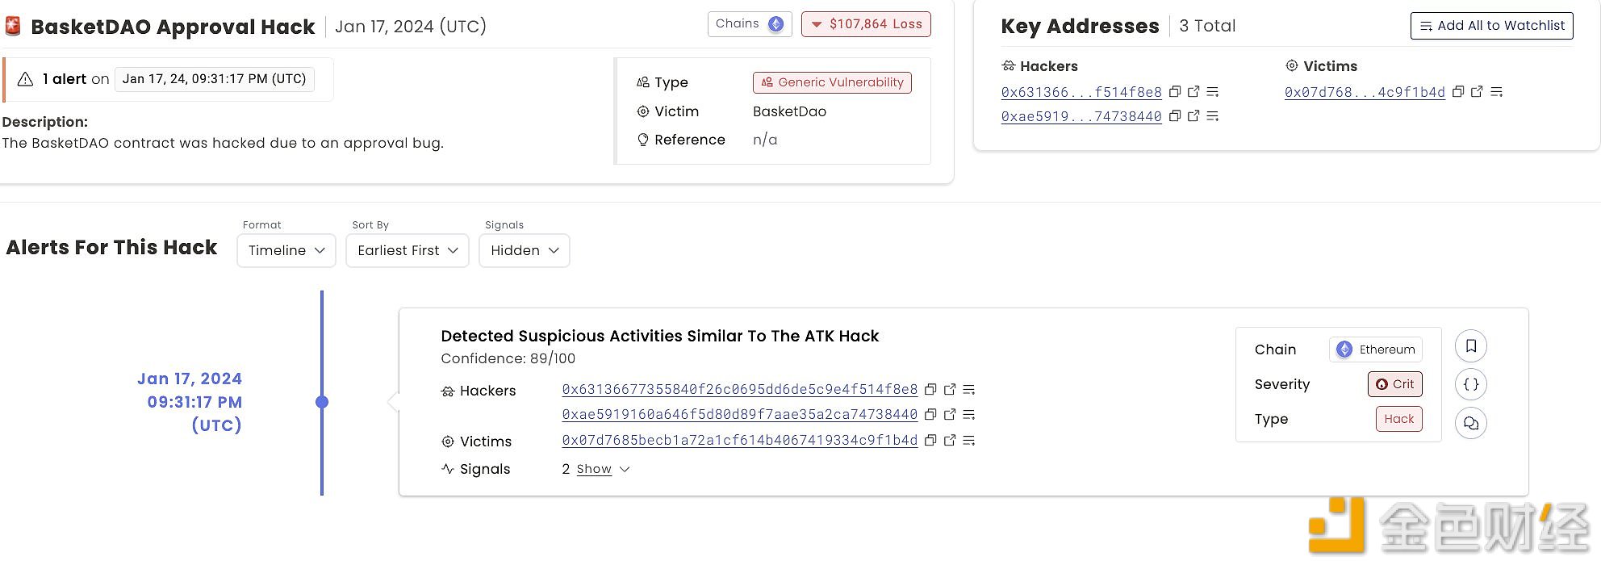Open the alert's comments with the chat icon
Screen dimensions: 1601x565
click(1471, 423)
